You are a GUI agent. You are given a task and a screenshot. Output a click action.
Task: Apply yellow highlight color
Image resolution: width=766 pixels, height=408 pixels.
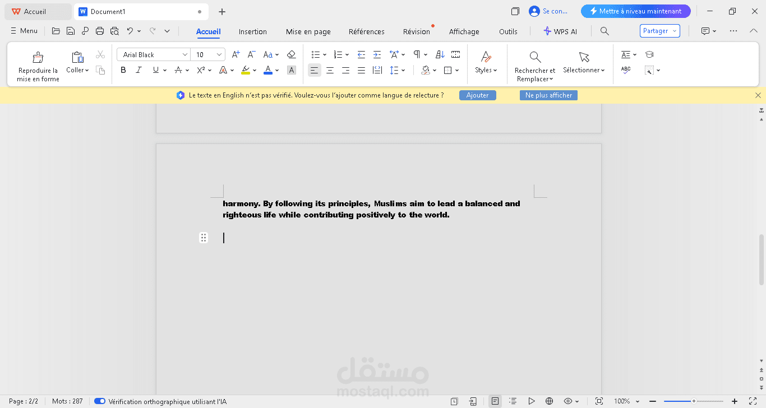click(246, 70)
